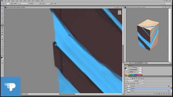
Task: Click the foreground color swatch in the toolbox
Action: tap(2, 57)
